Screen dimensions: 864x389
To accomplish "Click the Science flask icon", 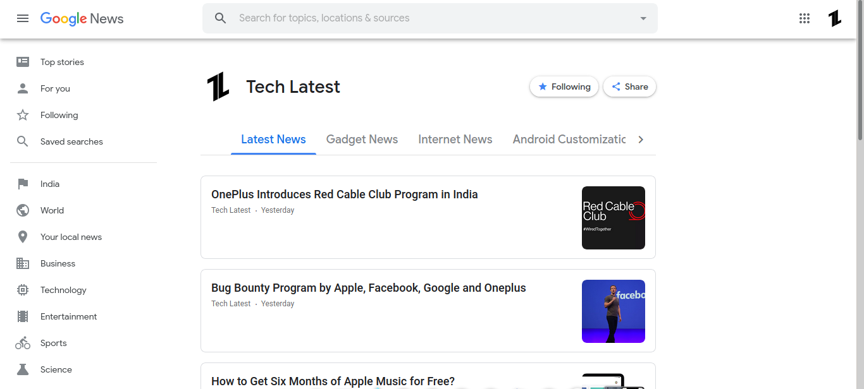I will pos(23,369).
